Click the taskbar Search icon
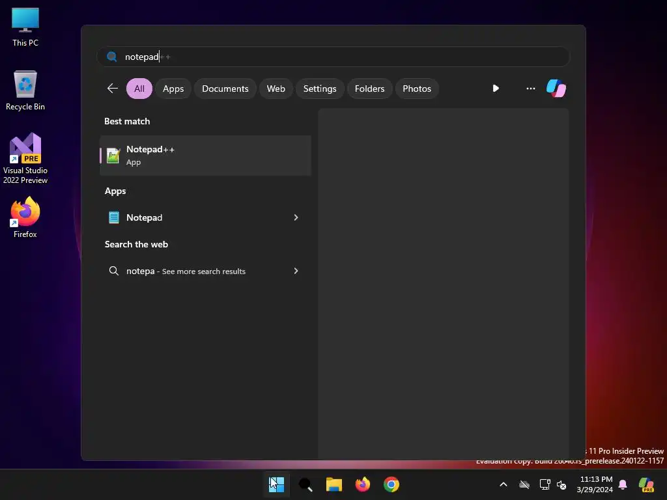 [x=305, y=484]
